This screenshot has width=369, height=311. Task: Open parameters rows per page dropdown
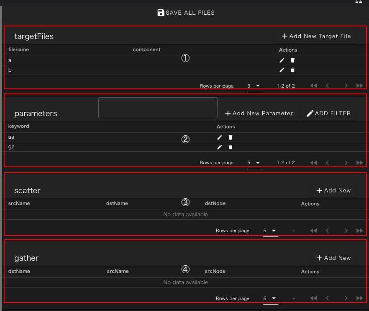tap(254, 163)
